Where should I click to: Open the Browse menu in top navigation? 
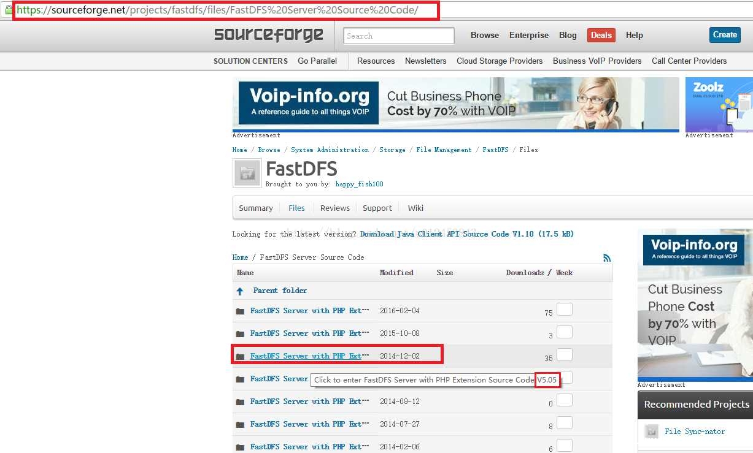(x=485, y=35)
